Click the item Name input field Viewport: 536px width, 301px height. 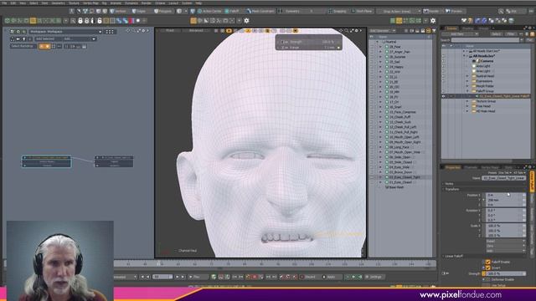(503, 178)
